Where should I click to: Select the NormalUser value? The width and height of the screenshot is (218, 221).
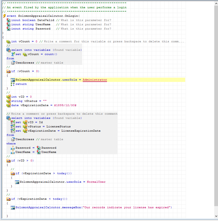point(96,182)
